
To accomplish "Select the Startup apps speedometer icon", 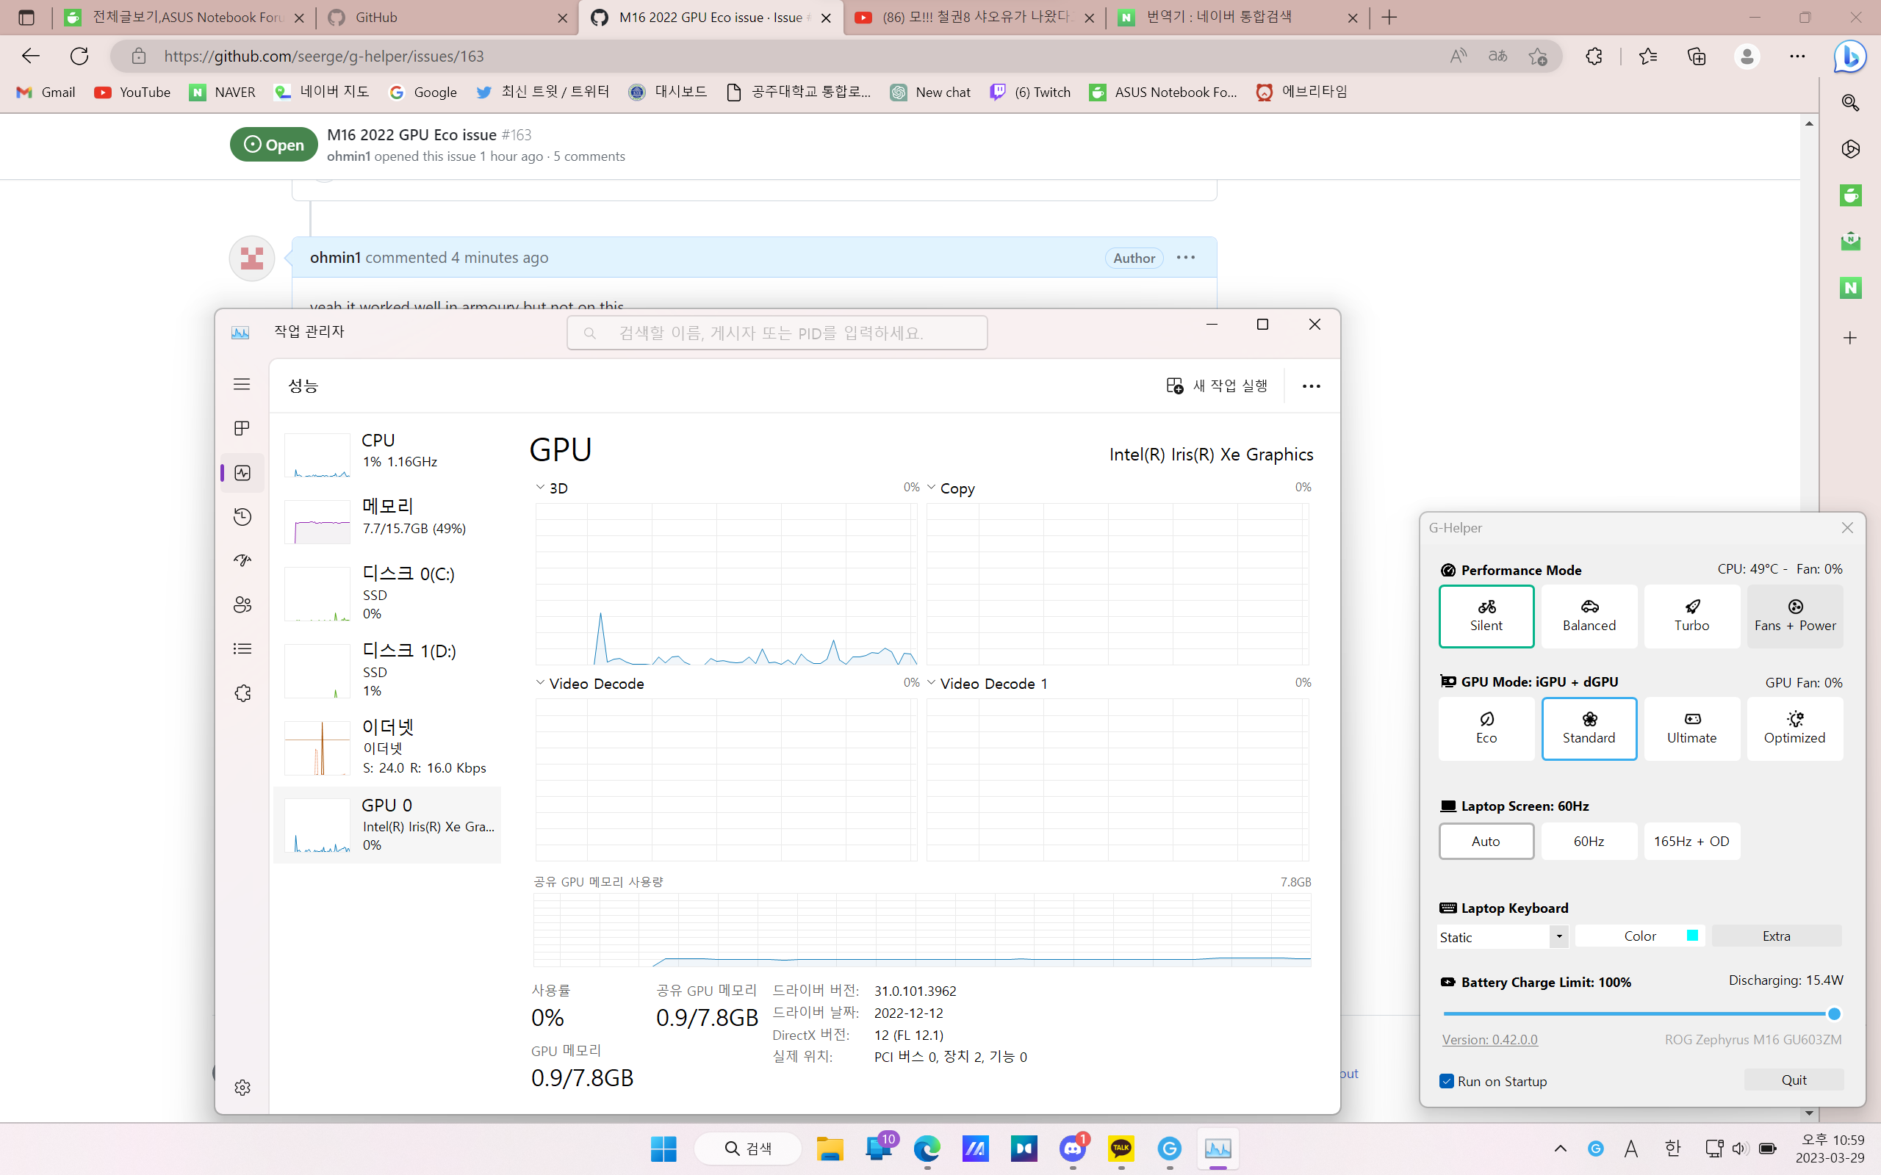I will 242,560.
